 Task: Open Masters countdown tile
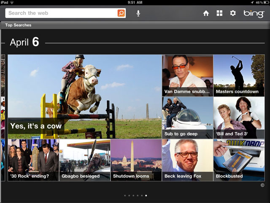pos(239,76)
